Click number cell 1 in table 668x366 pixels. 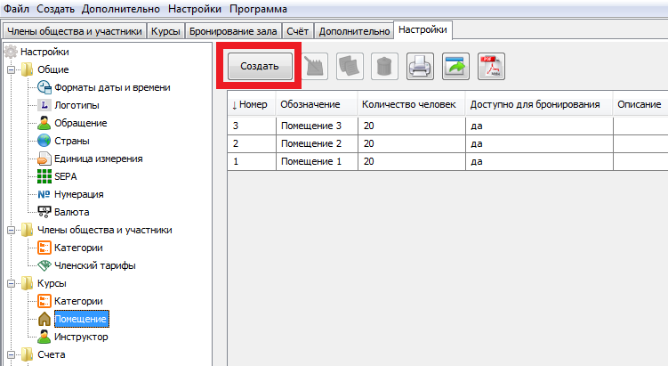point(252,162)
